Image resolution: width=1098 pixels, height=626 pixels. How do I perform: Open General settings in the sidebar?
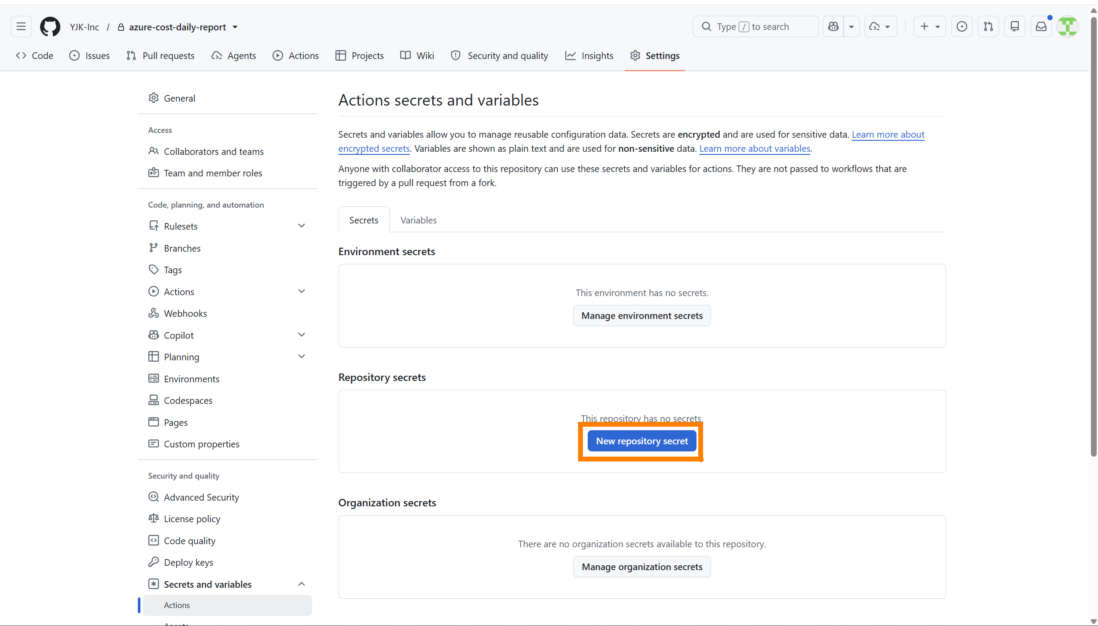[228, 99]
